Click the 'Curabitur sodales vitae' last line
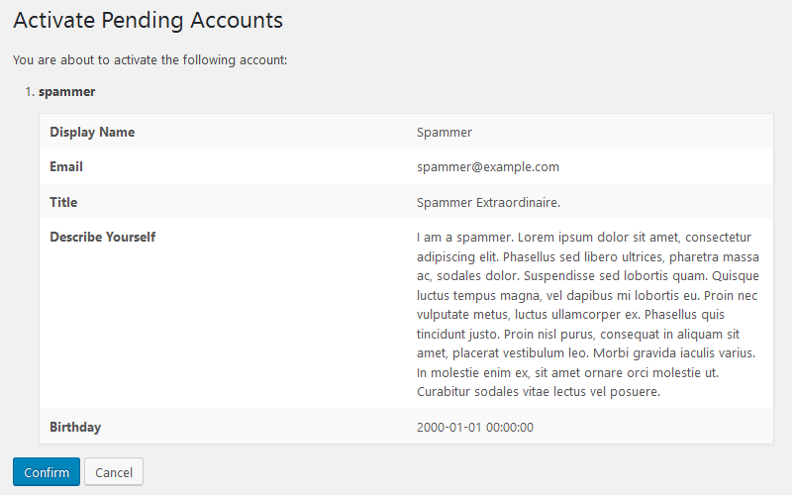 click(x=539, y=391)
